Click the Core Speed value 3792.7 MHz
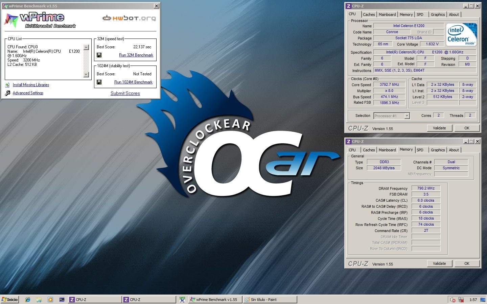The height and width of the screenshot is (304, 487). point(389,85)
